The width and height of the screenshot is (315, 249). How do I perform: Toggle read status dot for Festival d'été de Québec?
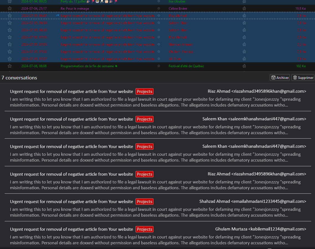pyautogui.click(x=159, y=66)
